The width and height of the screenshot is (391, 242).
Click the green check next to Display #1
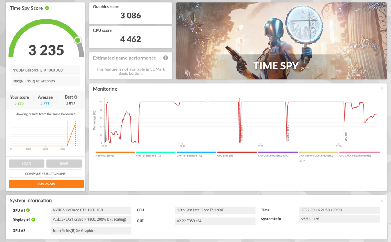pyautogui.click(x=34, y=220)
